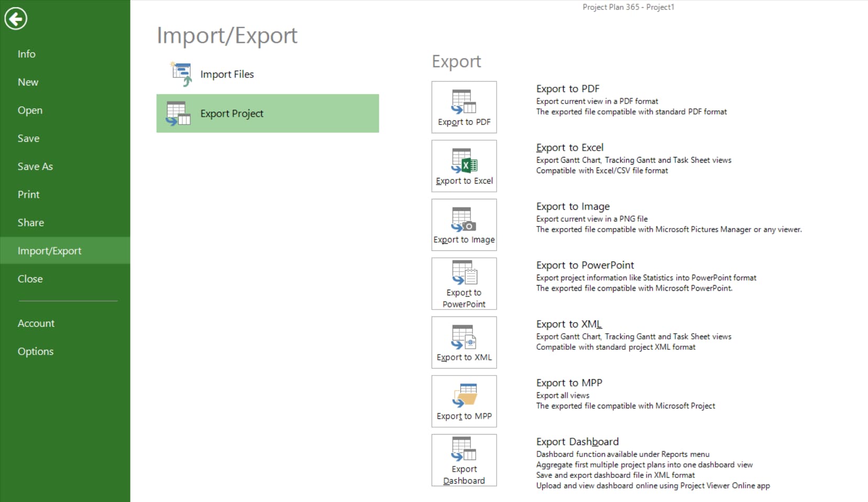This screenshot has width=868, height=502.
Task: Click the Import Files icon
Action: [181, 74]
